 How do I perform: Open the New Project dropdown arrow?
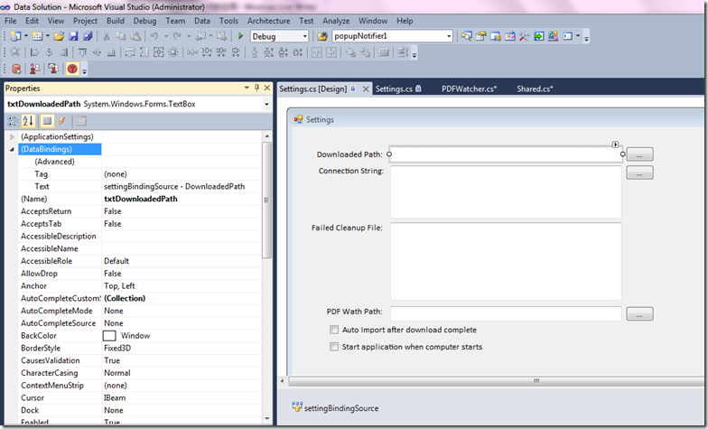point(25,36)
